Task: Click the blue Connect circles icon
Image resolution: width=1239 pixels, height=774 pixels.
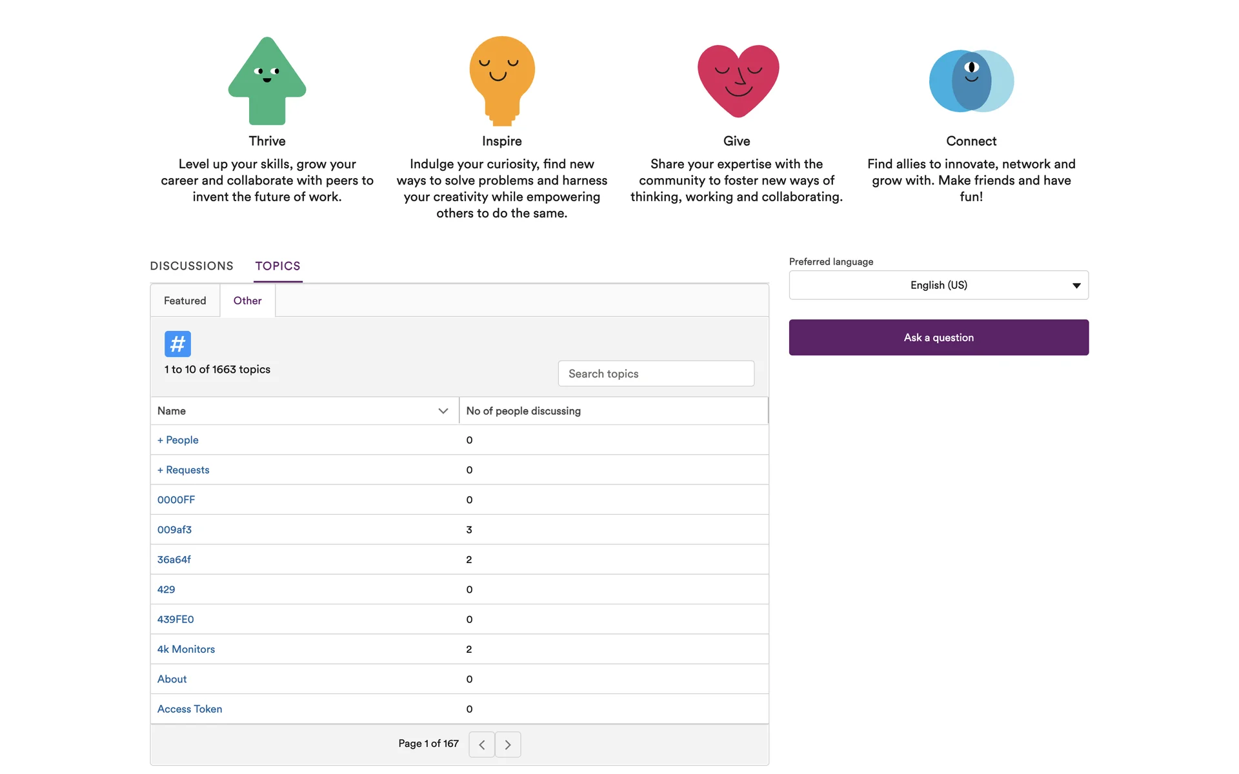Action: point(971,81)
